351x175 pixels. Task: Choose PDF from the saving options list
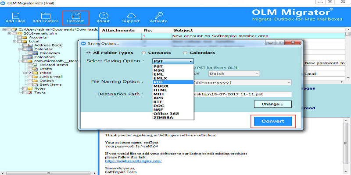tap(173, 82)
